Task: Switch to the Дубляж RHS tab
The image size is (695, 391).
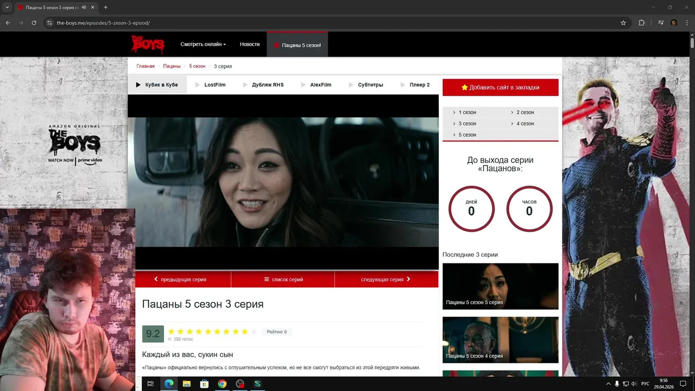Action: tap(263, 85)
